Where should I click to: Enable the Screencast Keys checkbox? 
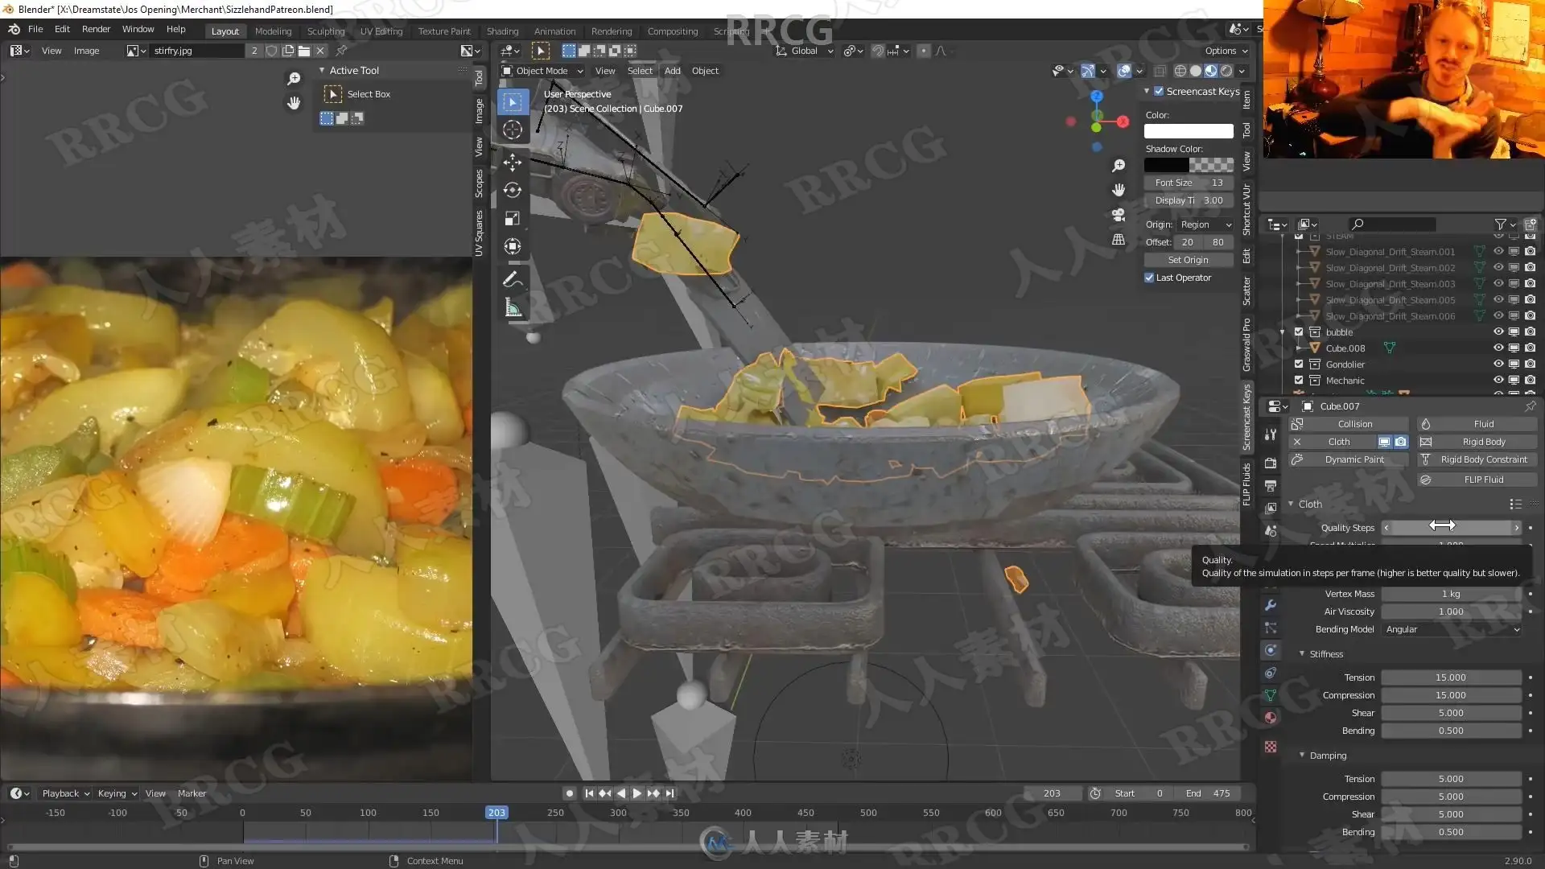pyautogui.click(x=1159, y=91)
